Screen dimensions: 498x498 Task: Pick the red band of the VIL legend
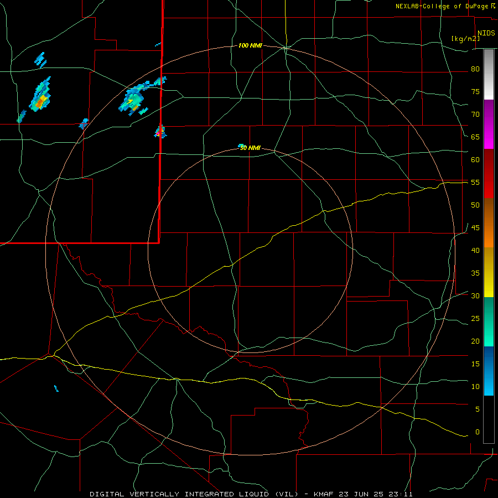coord(489,173)
